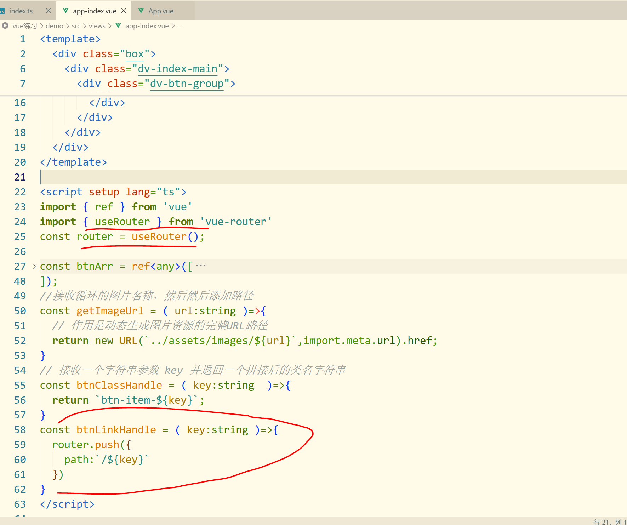Click the 'getImageUrl' function name
Screen dimensions: 627x525
point(110,311)
